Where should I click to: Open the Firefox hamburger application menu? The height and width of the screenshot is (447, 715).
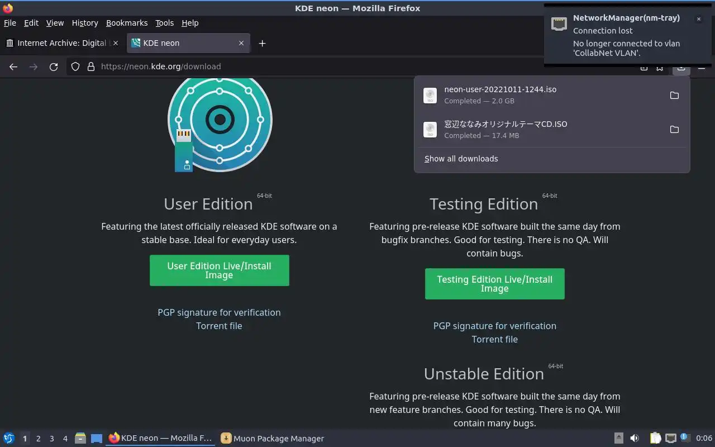coord(702,67)
